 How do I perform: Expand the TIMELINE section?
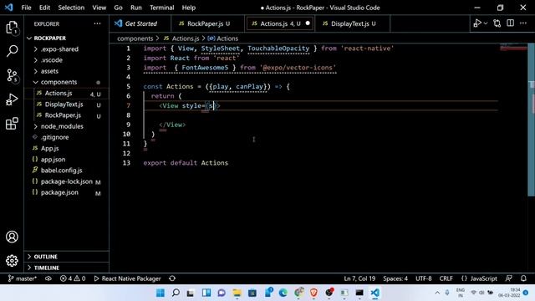(67, 268)
